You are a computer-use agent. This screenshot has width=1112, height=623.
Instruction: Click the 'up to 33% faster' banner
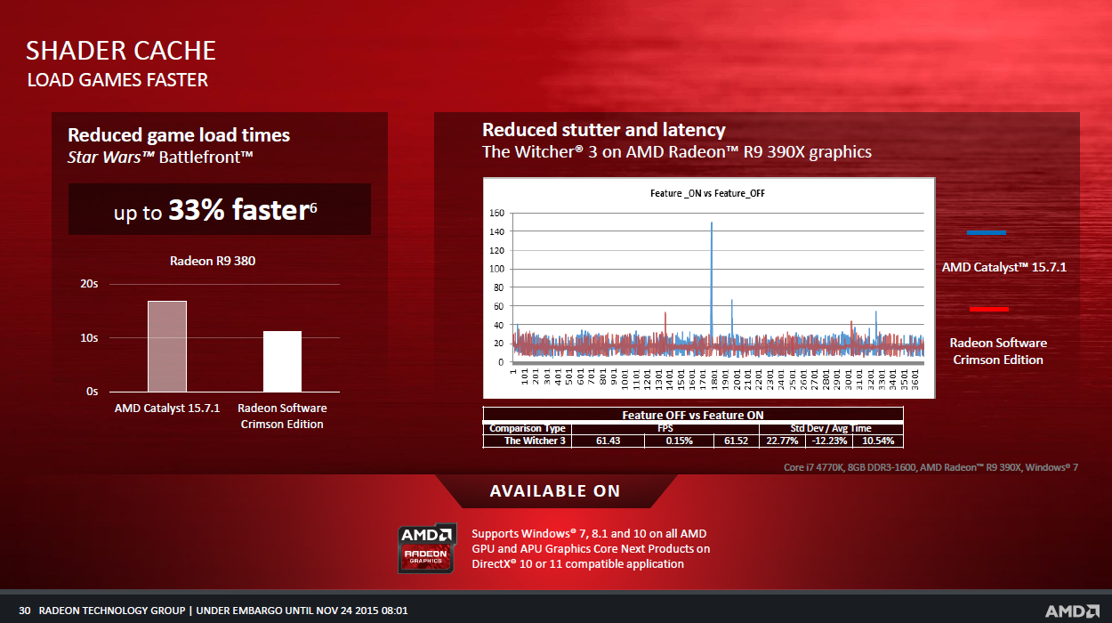coord(220,210)
